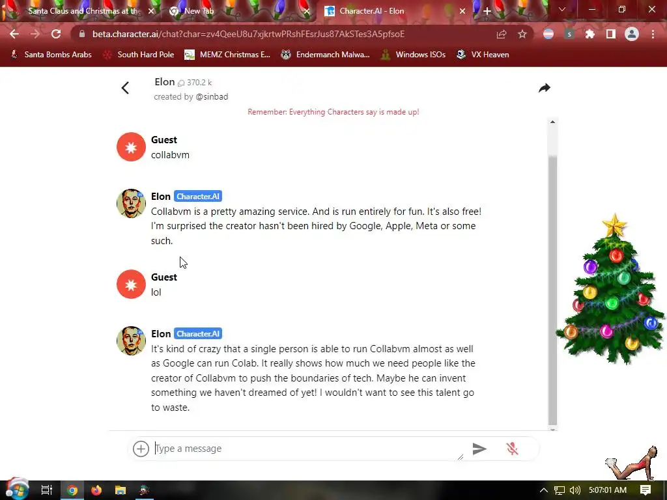
Task: Open a new tab with the plus button
Action: click(x=487, y=11)
